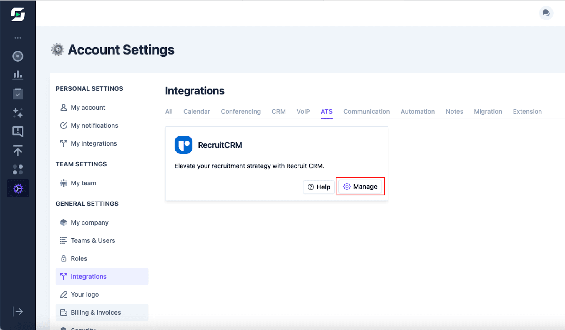Image resolution: width=565 pixels, height=330 pixels.
Task: Click the upload arrow icon in sidebar
Action: (18, 151)
